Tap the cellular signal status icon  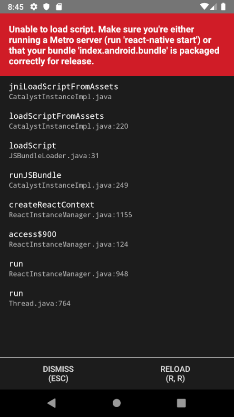point(214,7)
